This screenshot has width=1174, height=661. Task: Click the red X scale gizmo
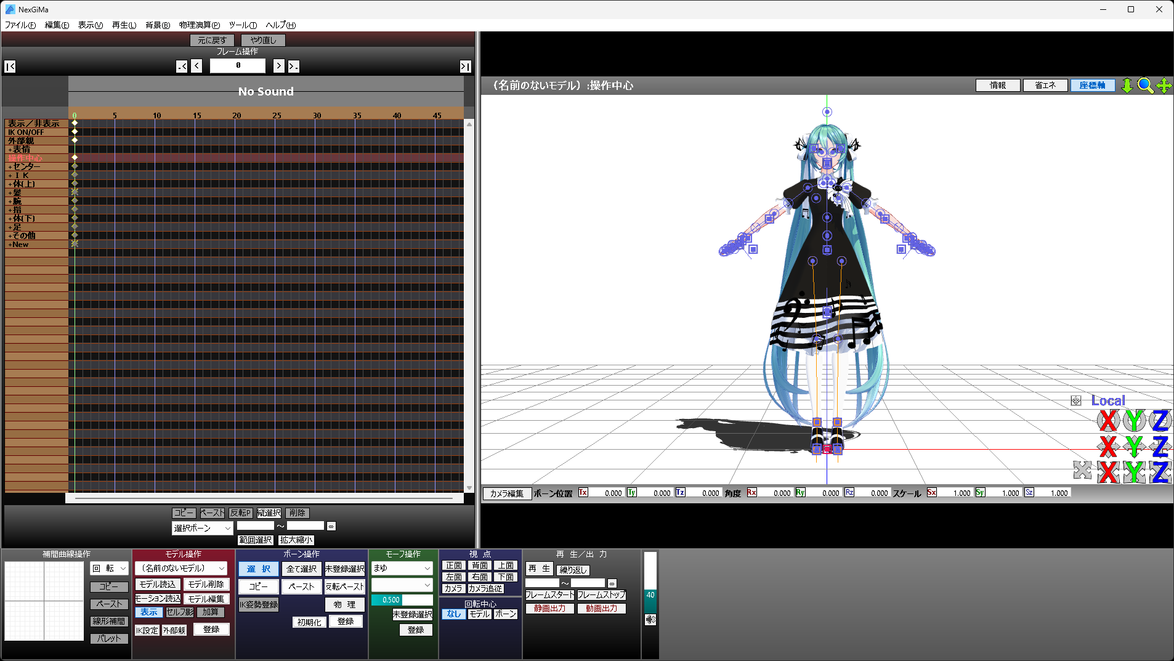click(x=1108, y=472)
